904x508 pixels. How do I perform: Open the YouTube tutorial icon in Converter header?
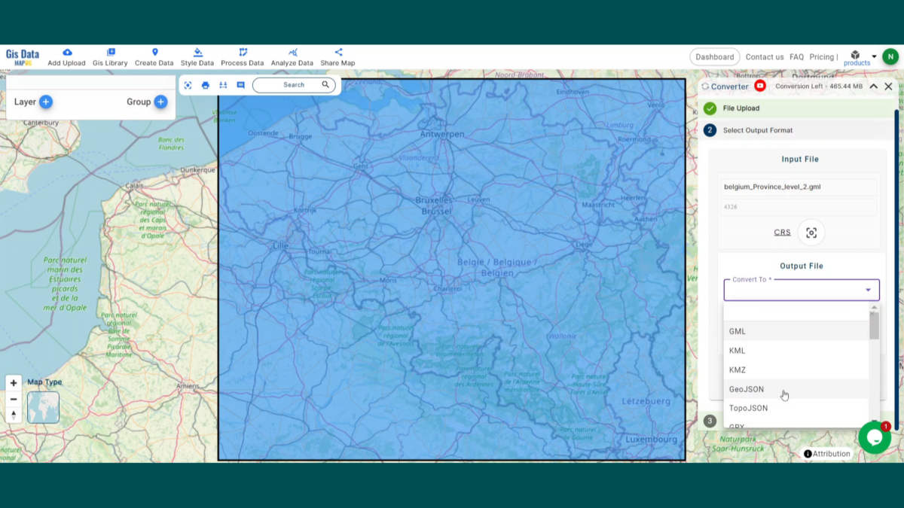tap(760, 86)
